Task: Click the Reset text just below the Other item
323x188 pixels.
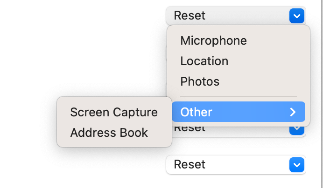Action: click(x=190, y=128)
